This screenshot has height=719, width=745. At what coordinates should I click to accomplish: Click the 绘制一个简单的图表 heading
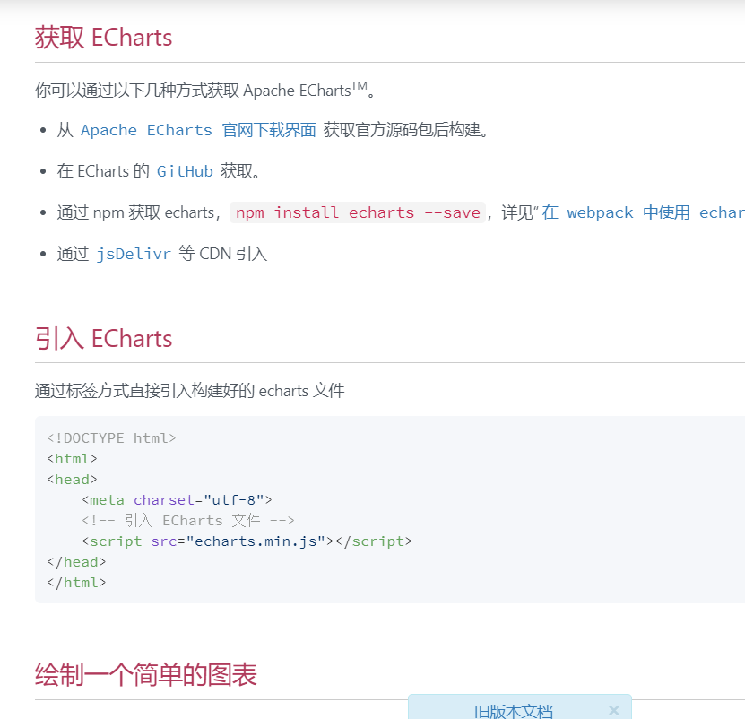tap(144, 675)
